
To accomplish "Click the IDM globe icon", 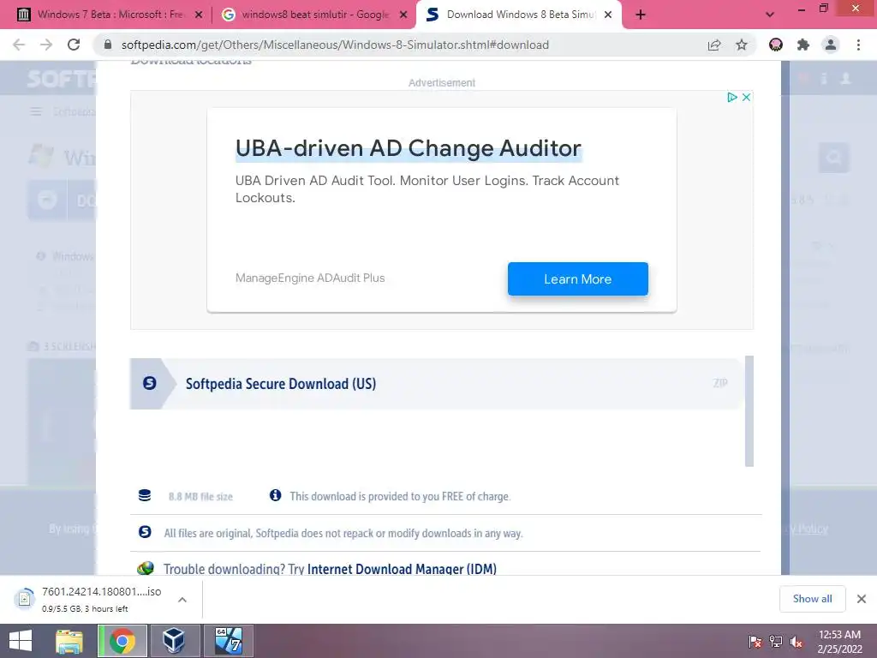I will pyautogui.click(x=146, y=569).
